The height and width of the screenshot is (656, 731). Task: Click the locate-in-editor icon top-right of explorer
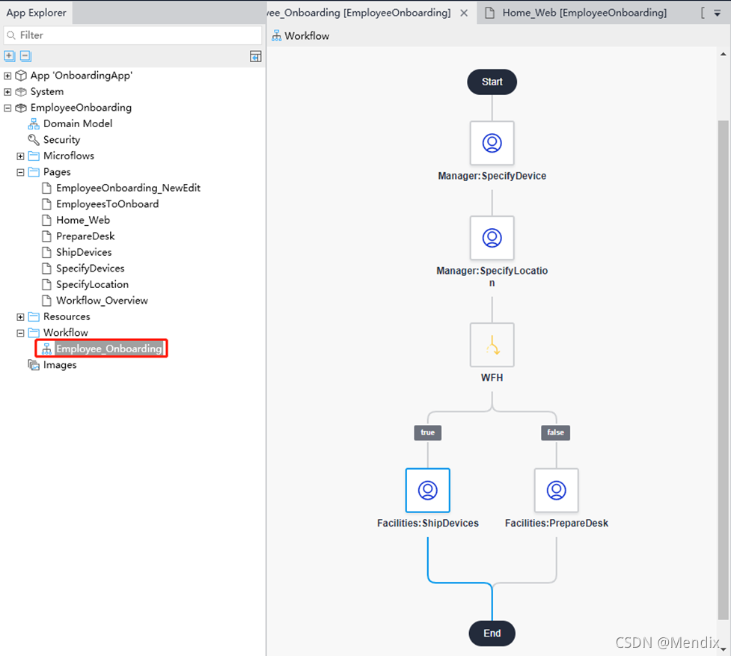click(x=255, y=55)
